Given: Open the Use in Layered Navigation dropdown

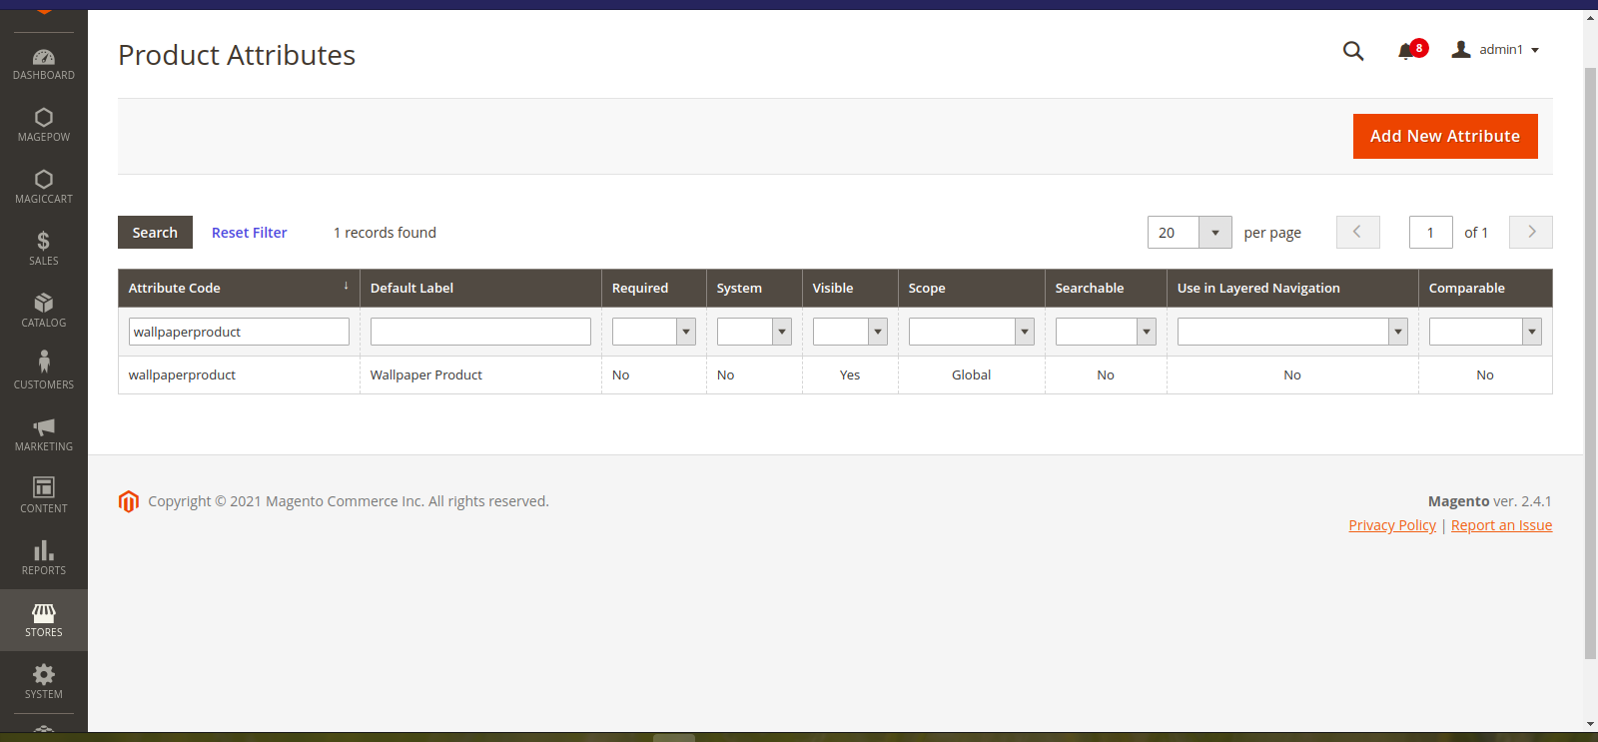Looking at the screenshot, I should point(1291,332).
